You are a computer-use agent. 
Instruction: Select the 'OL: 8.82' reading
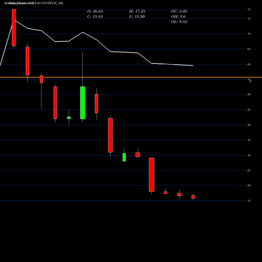179,22
